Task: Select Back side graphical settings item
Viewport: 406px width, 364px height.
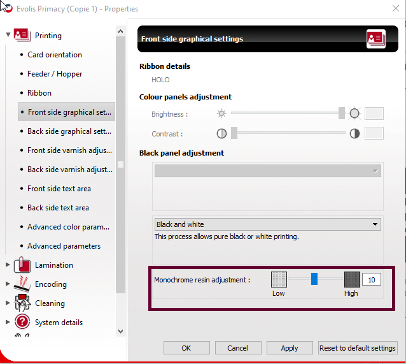Action: coord(69,131)
